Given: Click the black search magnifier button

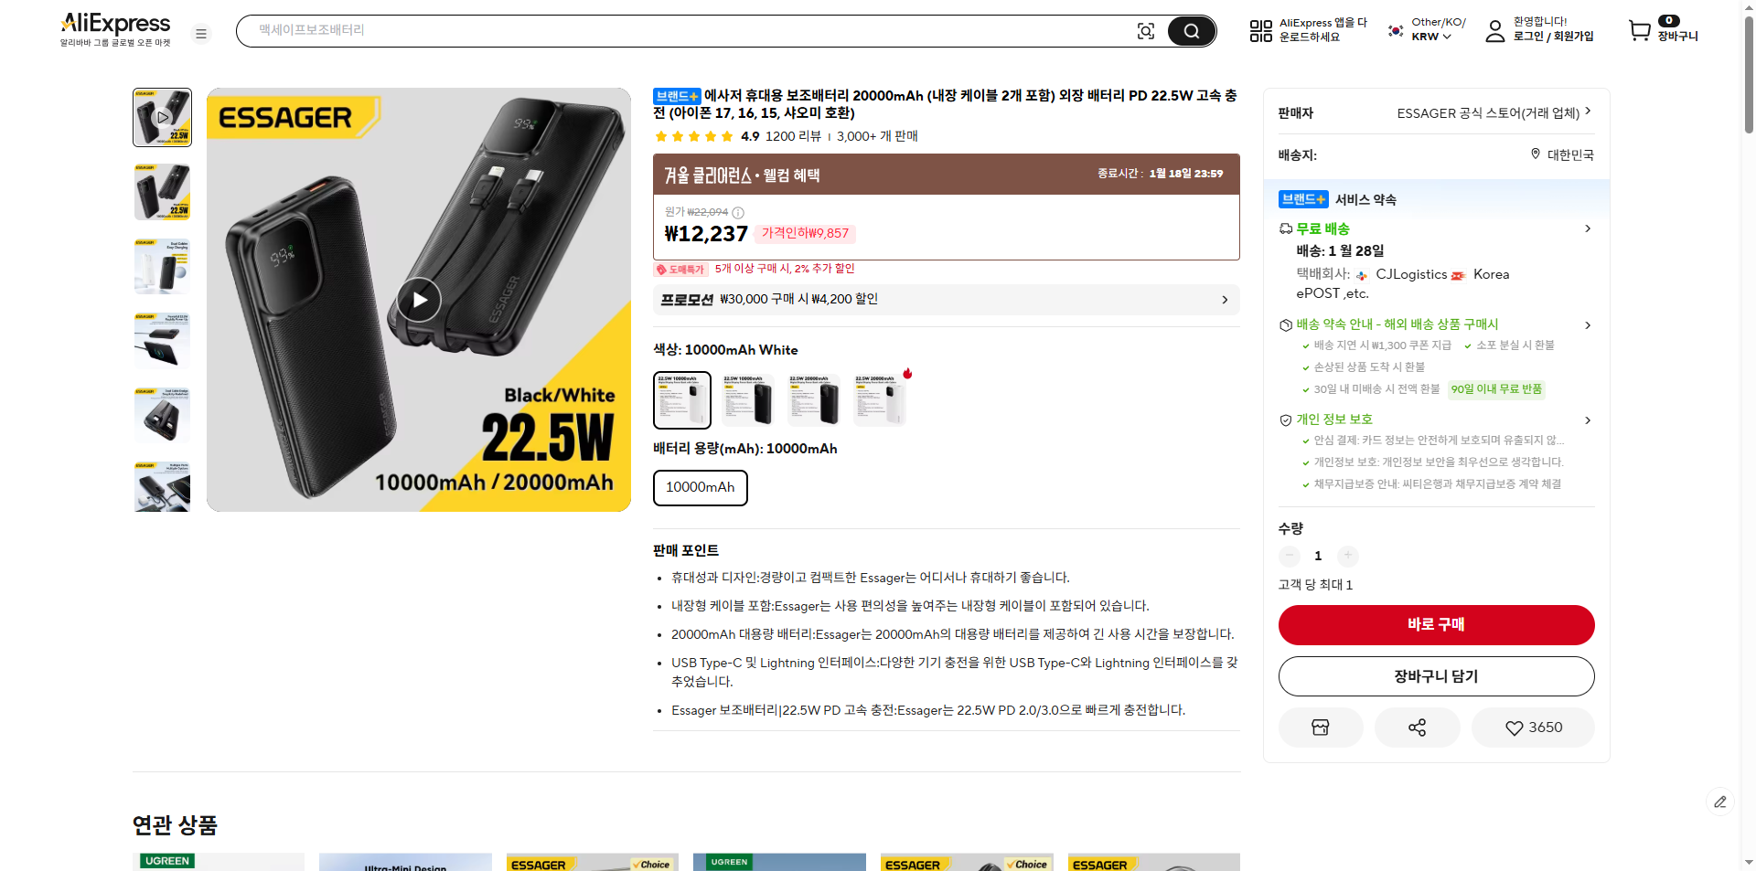Looking at the screenshot, I should tap(1191, 31).
